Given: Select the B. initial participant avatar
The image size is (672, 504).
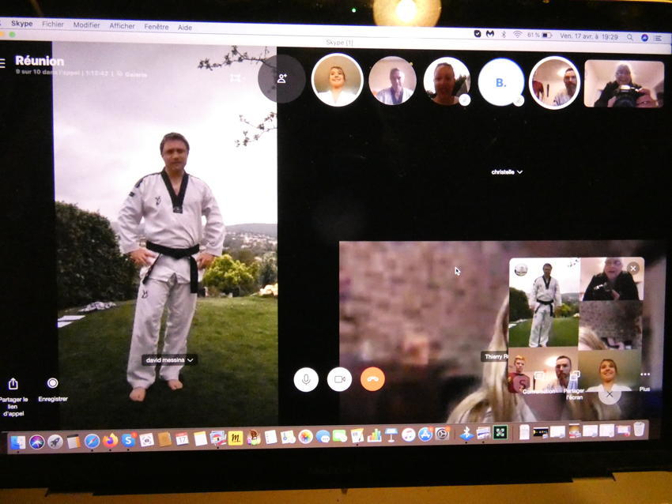Looking at the screenshot, I should tap(500, 81).
